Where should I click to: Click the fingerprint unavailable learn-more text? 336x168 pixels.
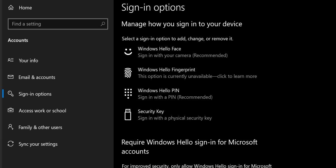[x=197, y=76]
